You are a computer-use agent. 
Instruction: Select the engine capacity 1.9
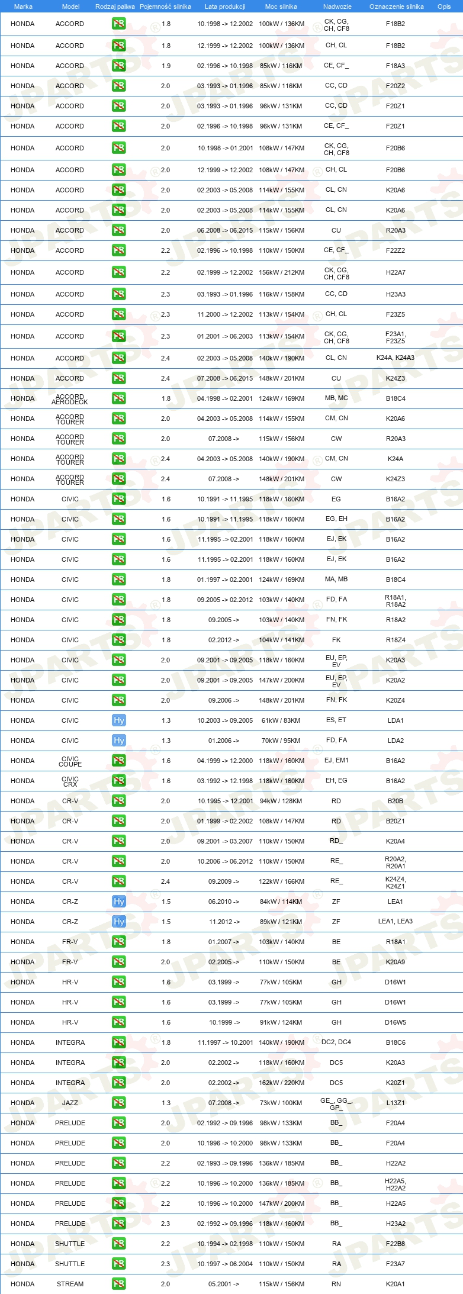[166, 66]
